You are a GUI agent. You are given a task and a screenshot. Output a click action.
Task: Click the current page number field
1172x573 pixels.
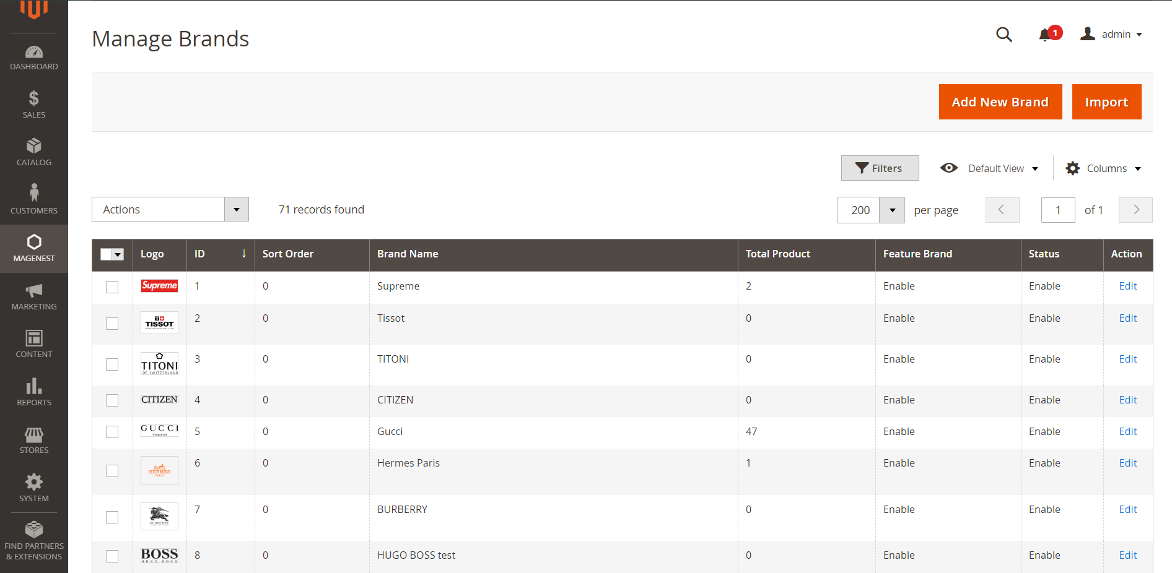point(1058,210)
